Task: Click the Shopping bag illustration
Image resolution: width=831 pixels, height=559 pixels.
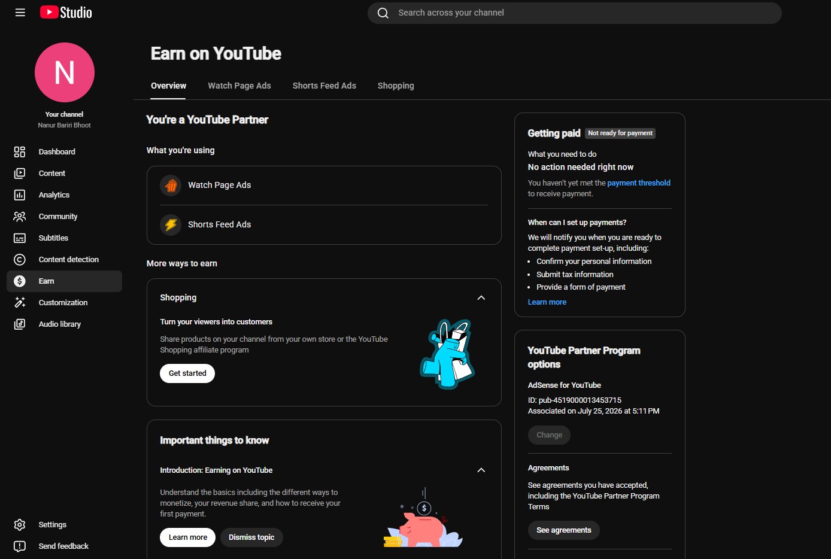Action: pyautogui.click(x=448, y=354)
